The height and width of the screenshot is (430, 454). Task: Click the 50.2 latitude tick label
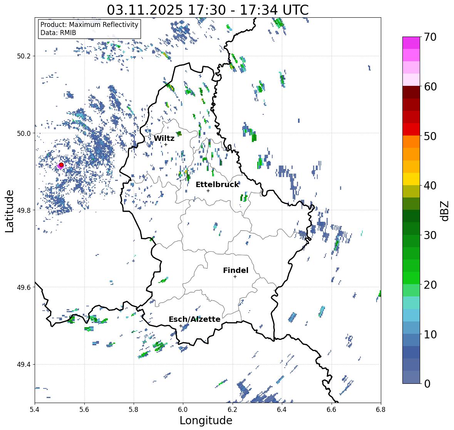click(24, 56)
